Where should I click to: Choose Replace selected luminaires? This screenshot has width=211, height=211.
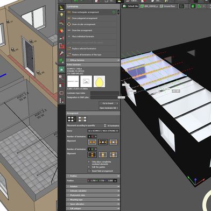pos(92,48)
